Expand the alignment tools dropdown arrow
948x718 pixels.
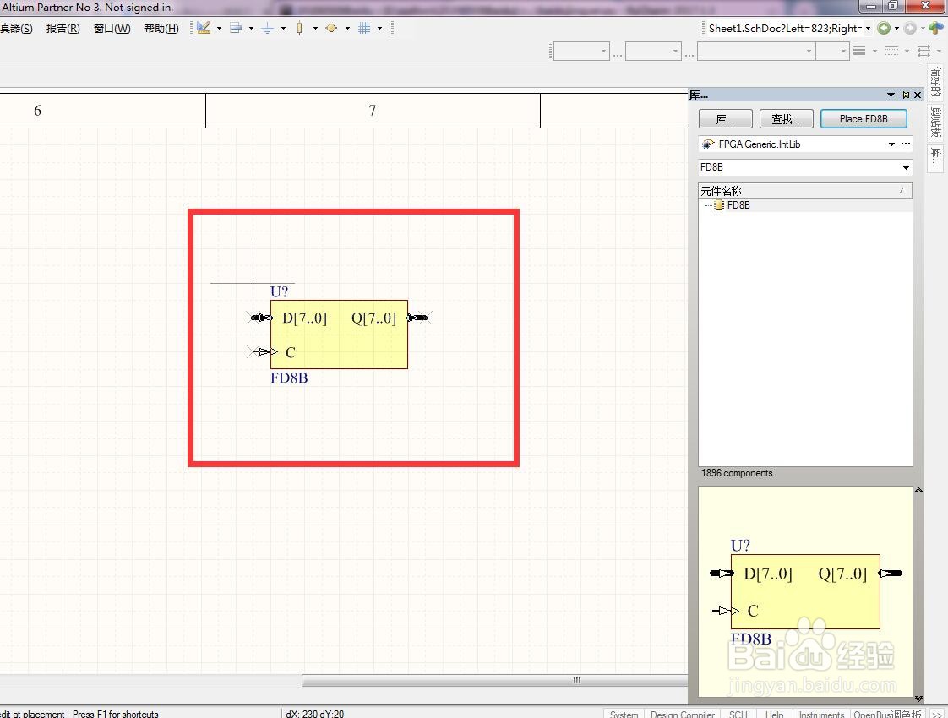click(x=251, y=28)
